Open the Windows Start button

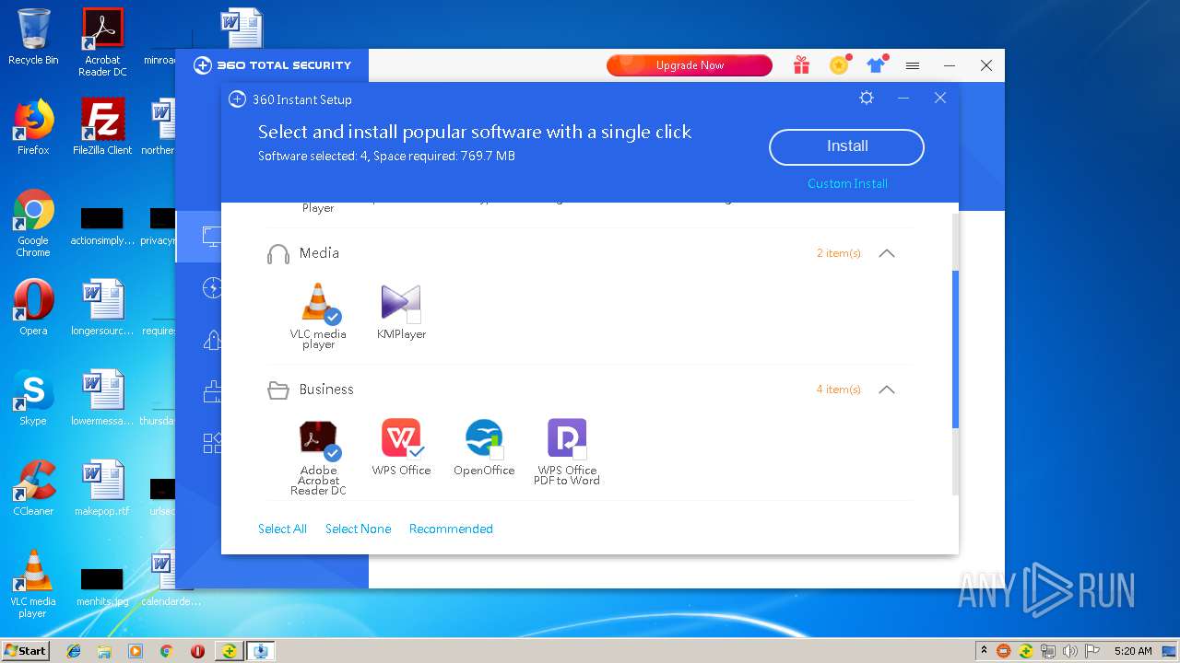pyautogui.click(x=25, y=650)
